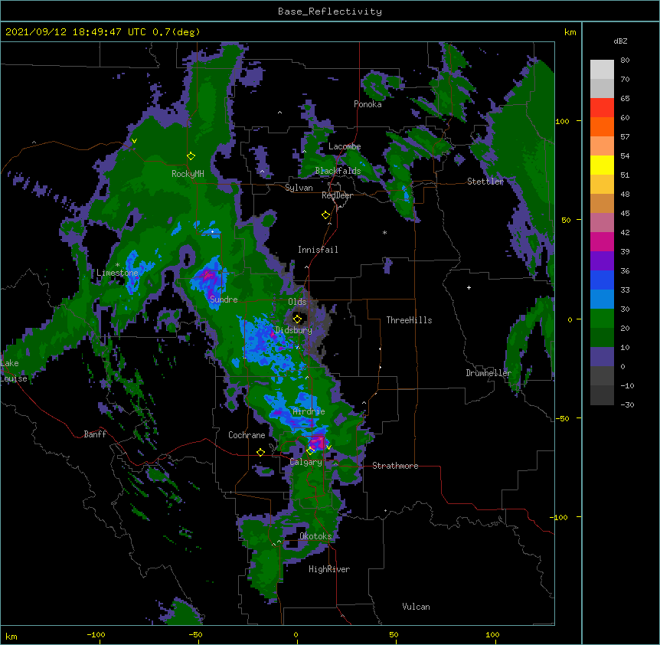Click the Cochrane town label
The width and height of the screenshot is (660, 645).
pos(247,435)
